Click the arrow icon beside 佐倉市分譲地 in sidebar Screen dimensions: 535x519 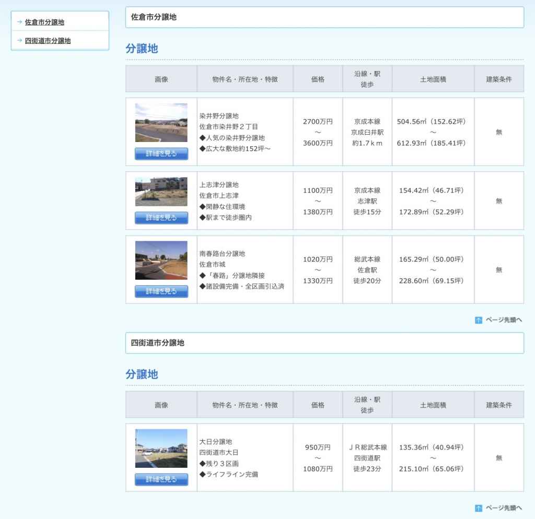19,22
